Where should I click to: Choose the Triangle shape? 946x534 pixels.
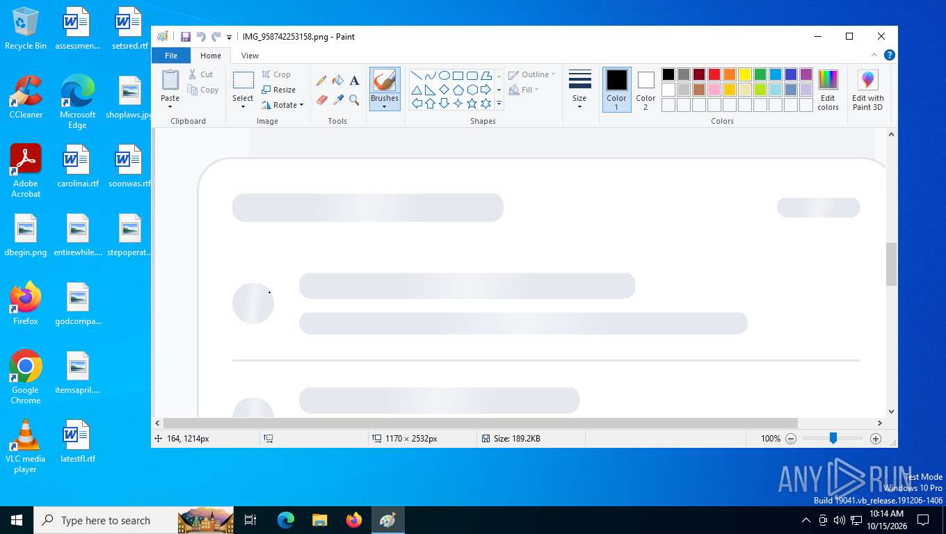coord(417,90)
